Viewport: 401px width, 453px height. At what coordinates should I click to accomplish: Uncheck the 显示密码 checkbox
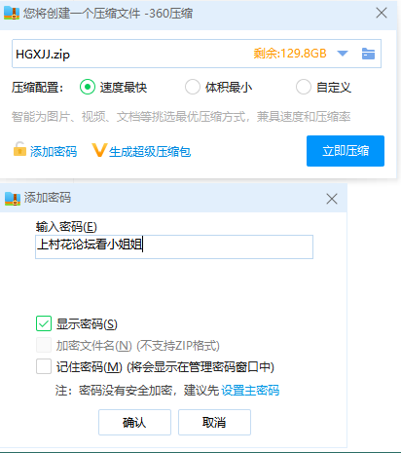[44, 323]
